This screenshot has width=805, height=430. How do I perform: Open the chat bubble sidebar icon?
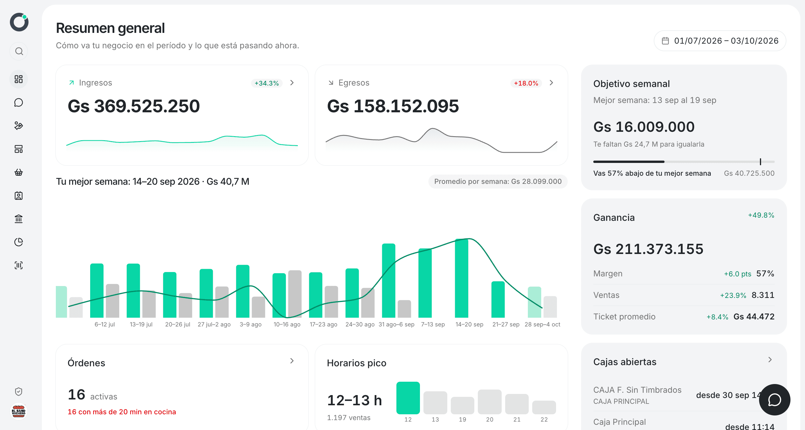point(19,103)
